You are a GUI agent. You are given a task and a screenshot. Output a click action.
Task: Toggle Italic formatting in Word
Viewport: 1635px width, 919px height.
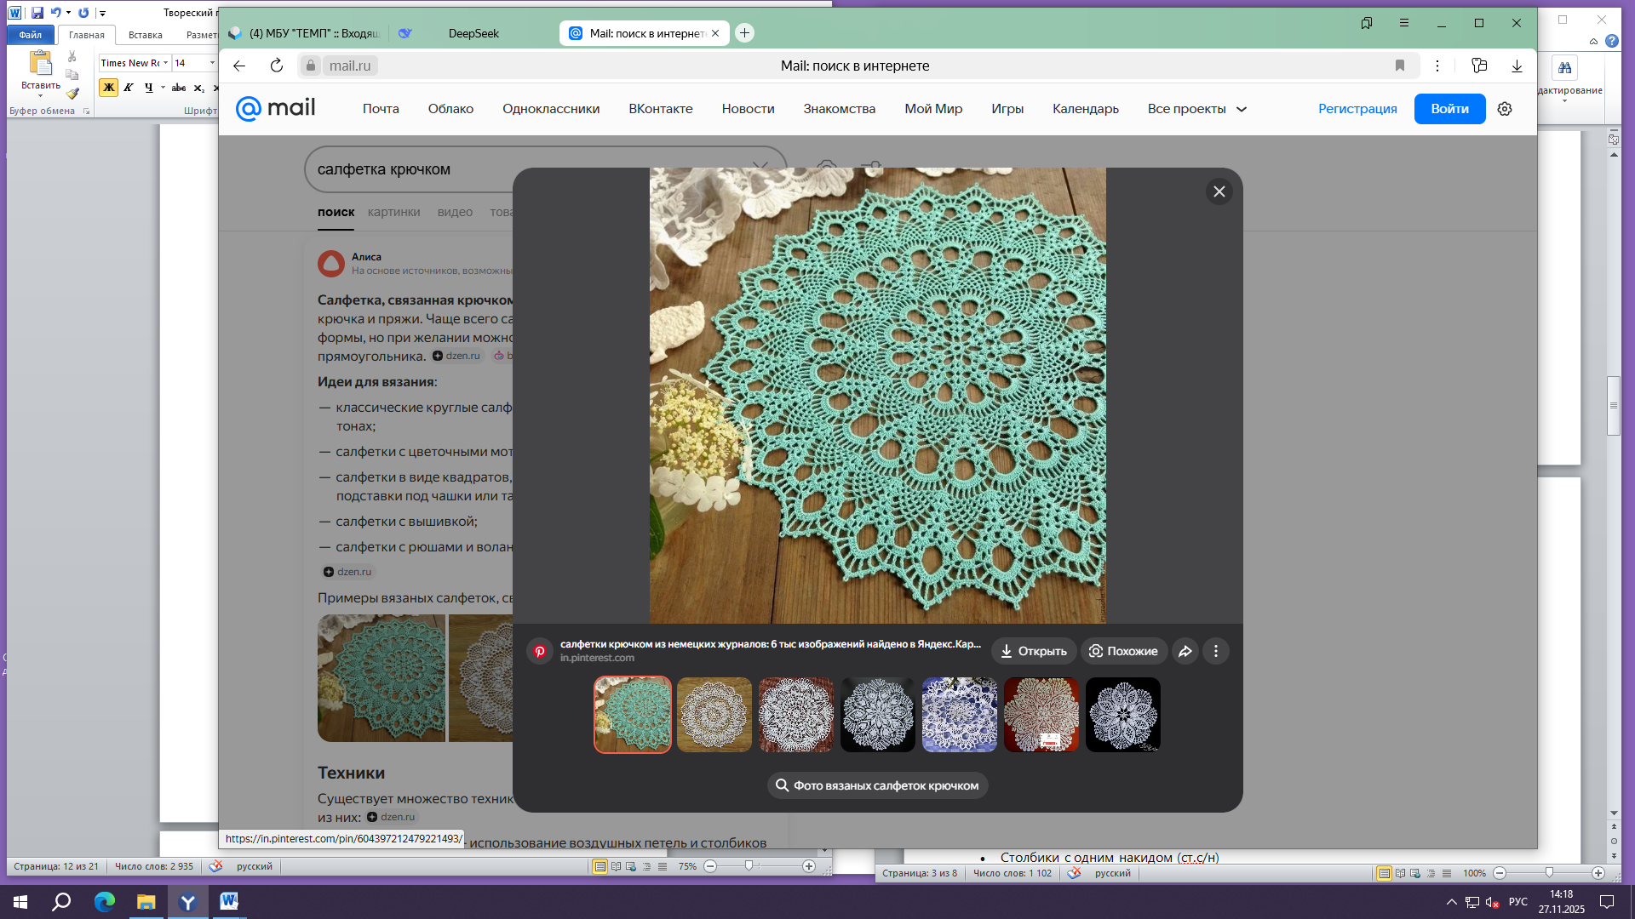coord(129,87)
